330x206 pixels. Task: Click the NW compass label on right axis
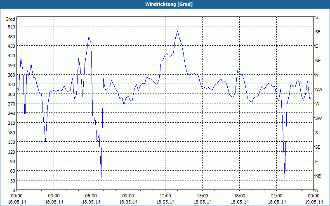(x=318, y=89)
